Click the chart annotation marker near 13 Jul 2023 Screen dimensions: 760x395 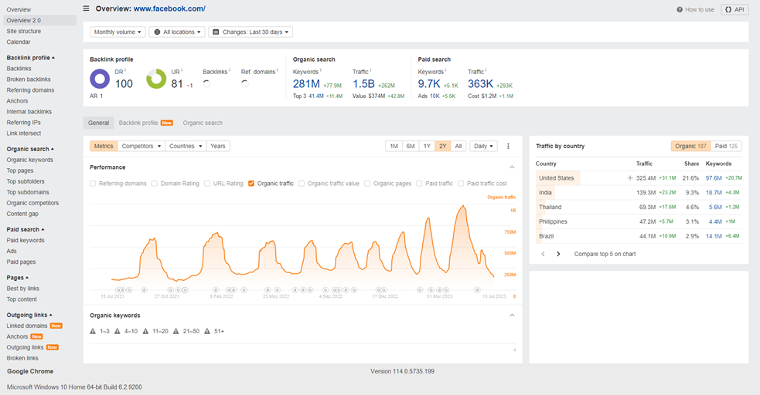click(477, 289)
